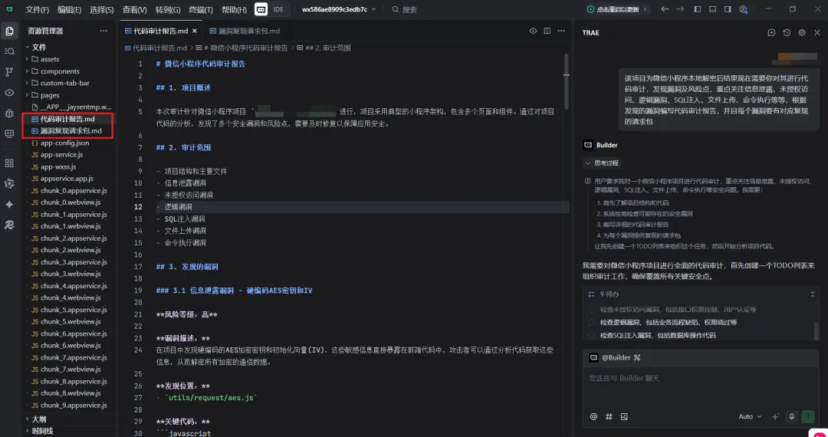The width and height of the screenshot is (828, 437).
Task: Click the @Builder agent tag
Action: [x=615, y=357]
